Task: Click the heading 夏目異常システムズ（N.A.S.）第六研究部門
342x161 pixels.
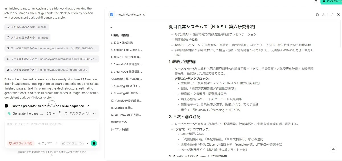Action: coord(212,27)
